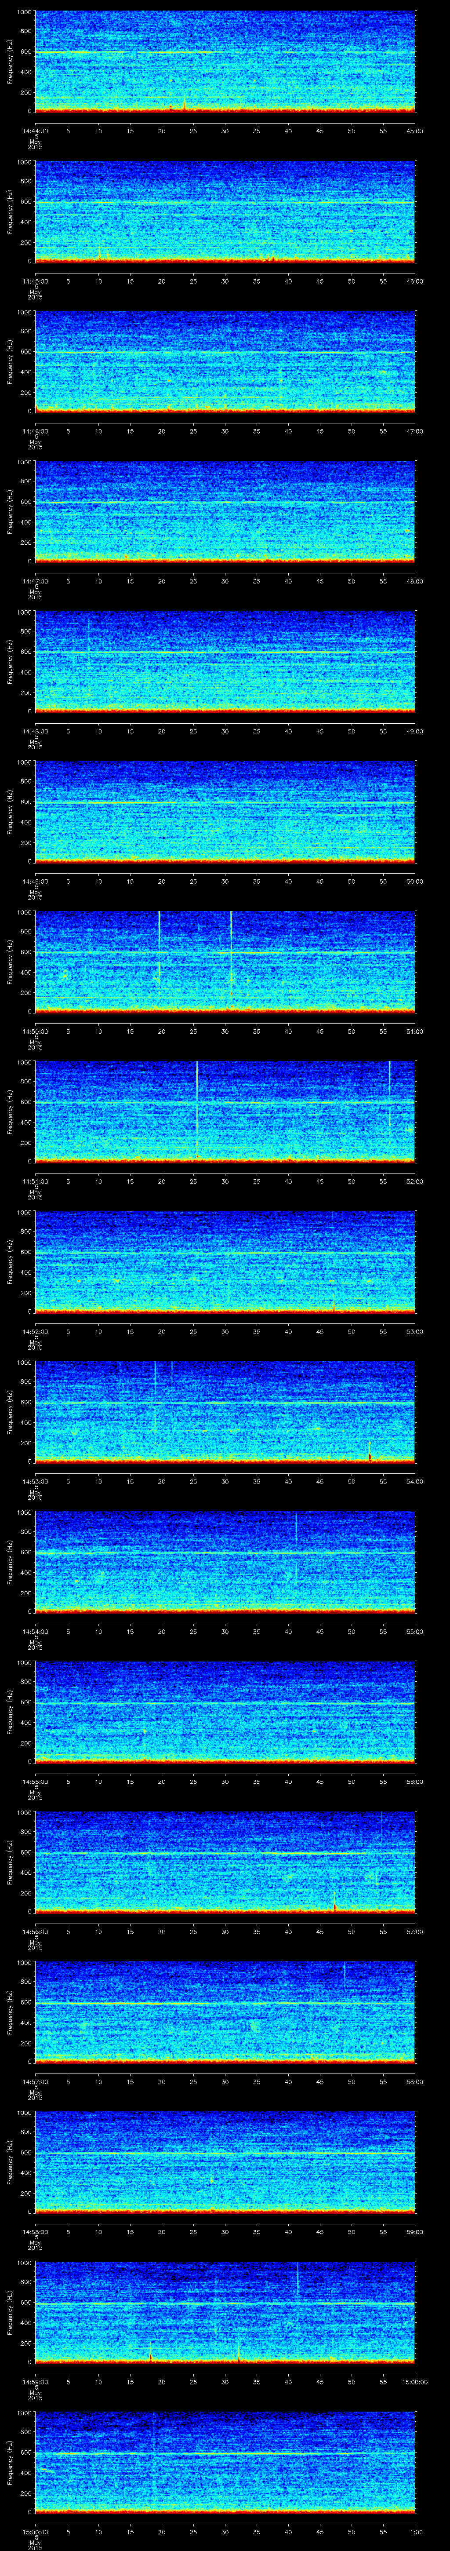Click the spectrogram panel starting at 14:53:00

click(225, 1412)
